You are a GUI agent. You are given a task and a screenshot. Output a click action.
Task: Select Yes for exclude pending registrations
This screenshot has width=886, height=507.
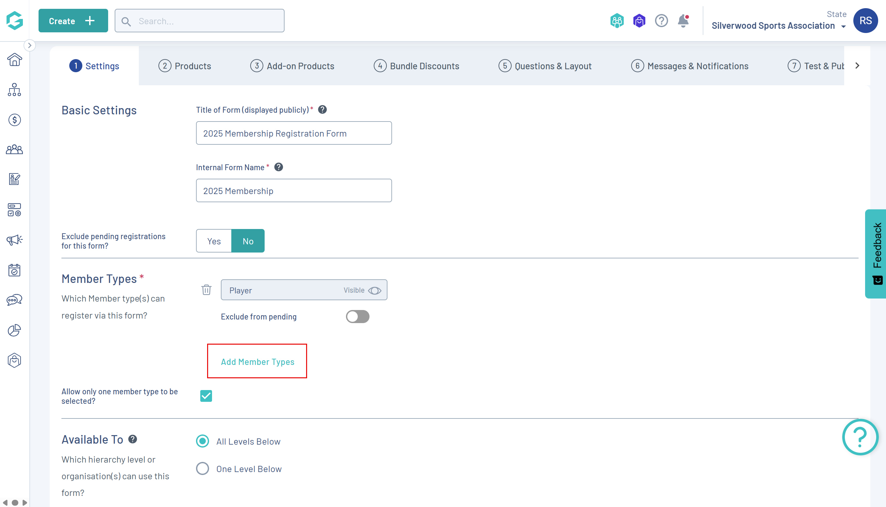pos(214,241)
